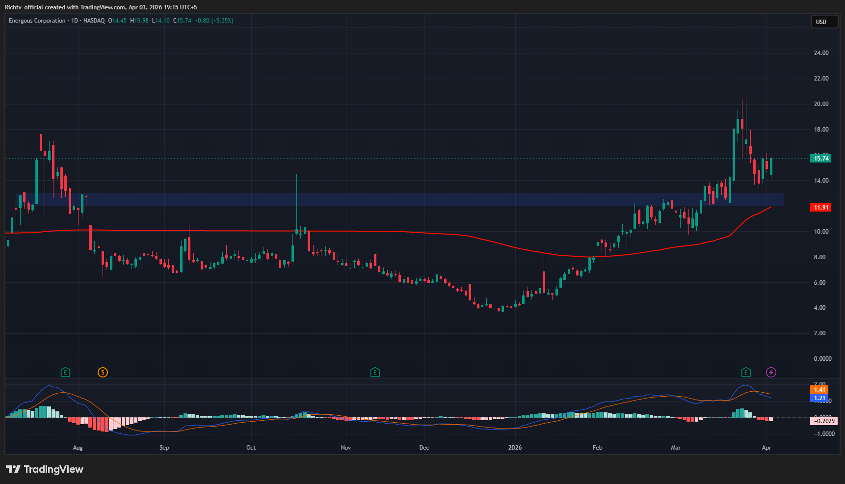This screenshot has height=484, width=845.
Task: Click the blue shaded support zone rectangle
Action: (393, 199)
